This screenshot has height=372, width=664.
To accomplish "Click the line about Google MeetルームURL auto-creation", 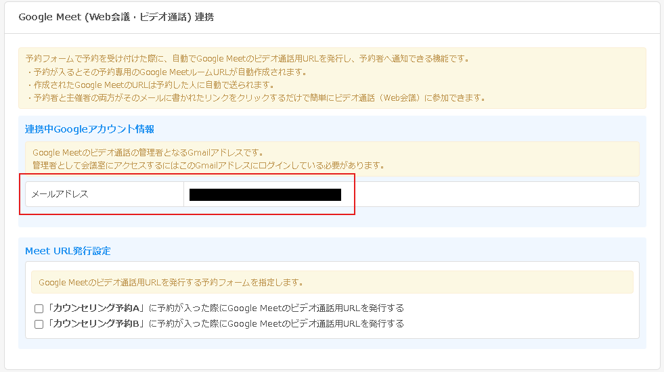I will click(x=166, y=72).
